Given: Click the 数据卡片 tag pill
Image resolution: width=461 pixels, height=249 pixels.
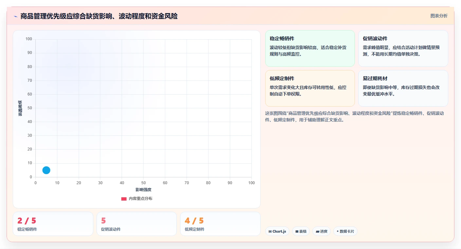Looking at the screenshot, I should [x=345, y=231].
